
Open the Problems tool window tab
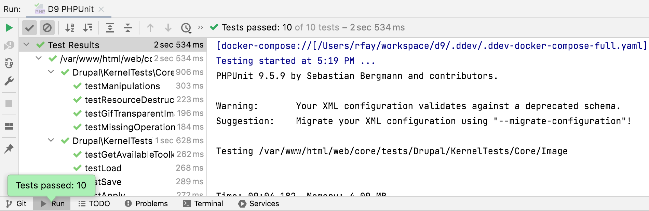[x=146, y=204]
